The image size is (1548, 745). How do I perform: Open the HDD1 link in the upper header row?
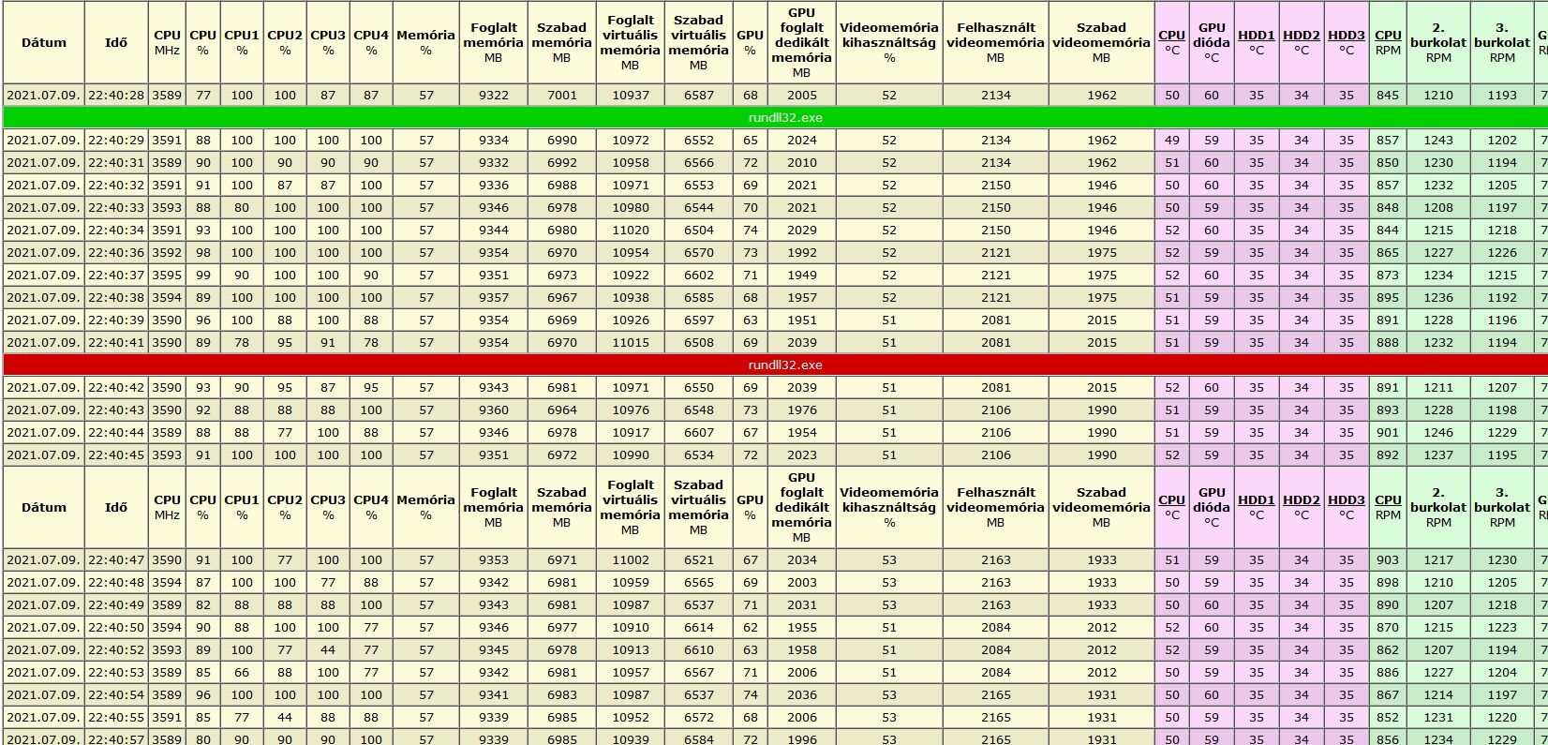pyautogui.click(x=1256, y=36)
